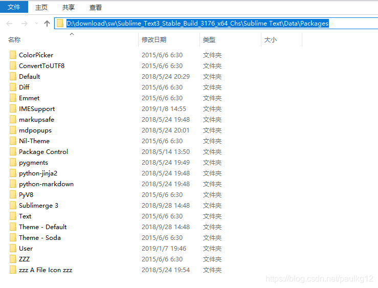Click the folder icon in address bar

pyautogui.click(x=60, y=24)
